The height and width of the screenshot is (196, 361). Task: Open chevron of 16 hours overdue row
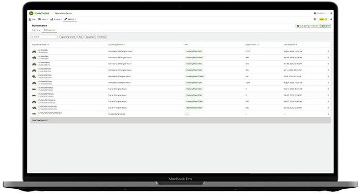328,83
